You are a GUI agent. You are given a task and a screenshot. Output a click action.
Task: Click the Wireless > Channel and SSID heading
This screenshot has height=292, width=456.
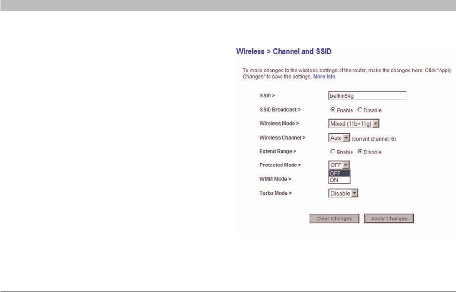pyautogui.click(x=284, y=51)
